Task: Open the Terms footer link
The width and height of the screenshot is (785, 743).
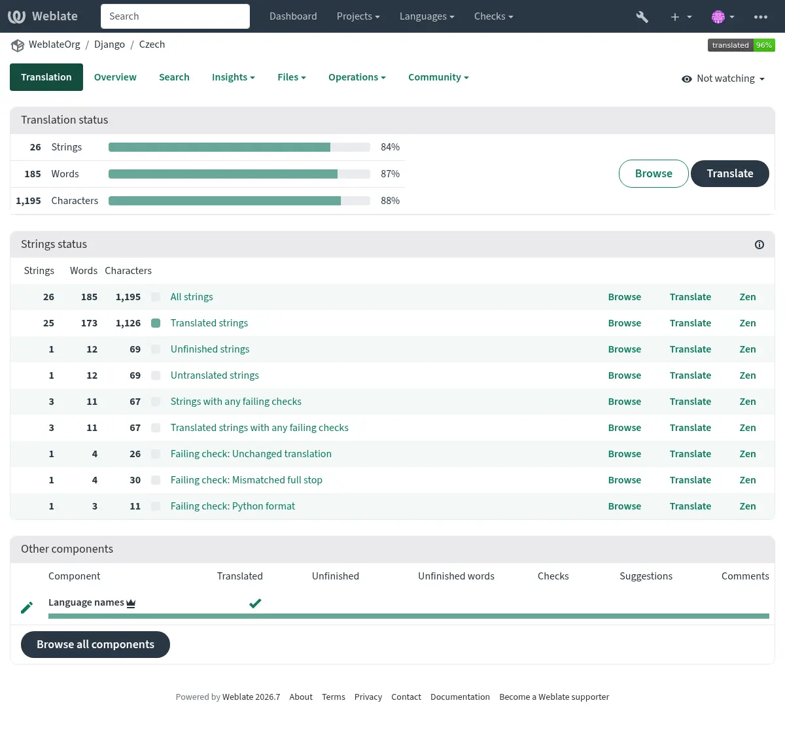Action: pos(334,697)
